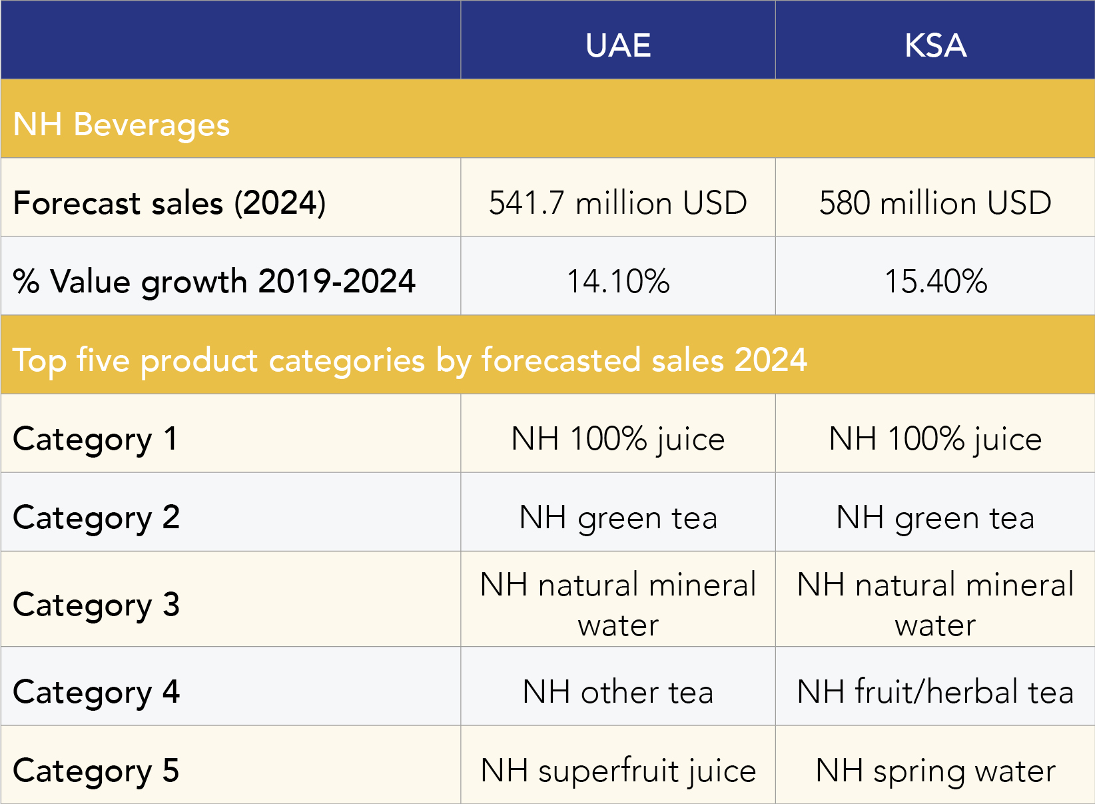Screen dimensions: 1095x804
Task: Select the 15.40% growth value
Action: (x=935, y=281)
